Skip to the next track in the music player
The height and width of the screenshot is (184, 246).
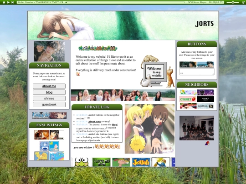13,2
